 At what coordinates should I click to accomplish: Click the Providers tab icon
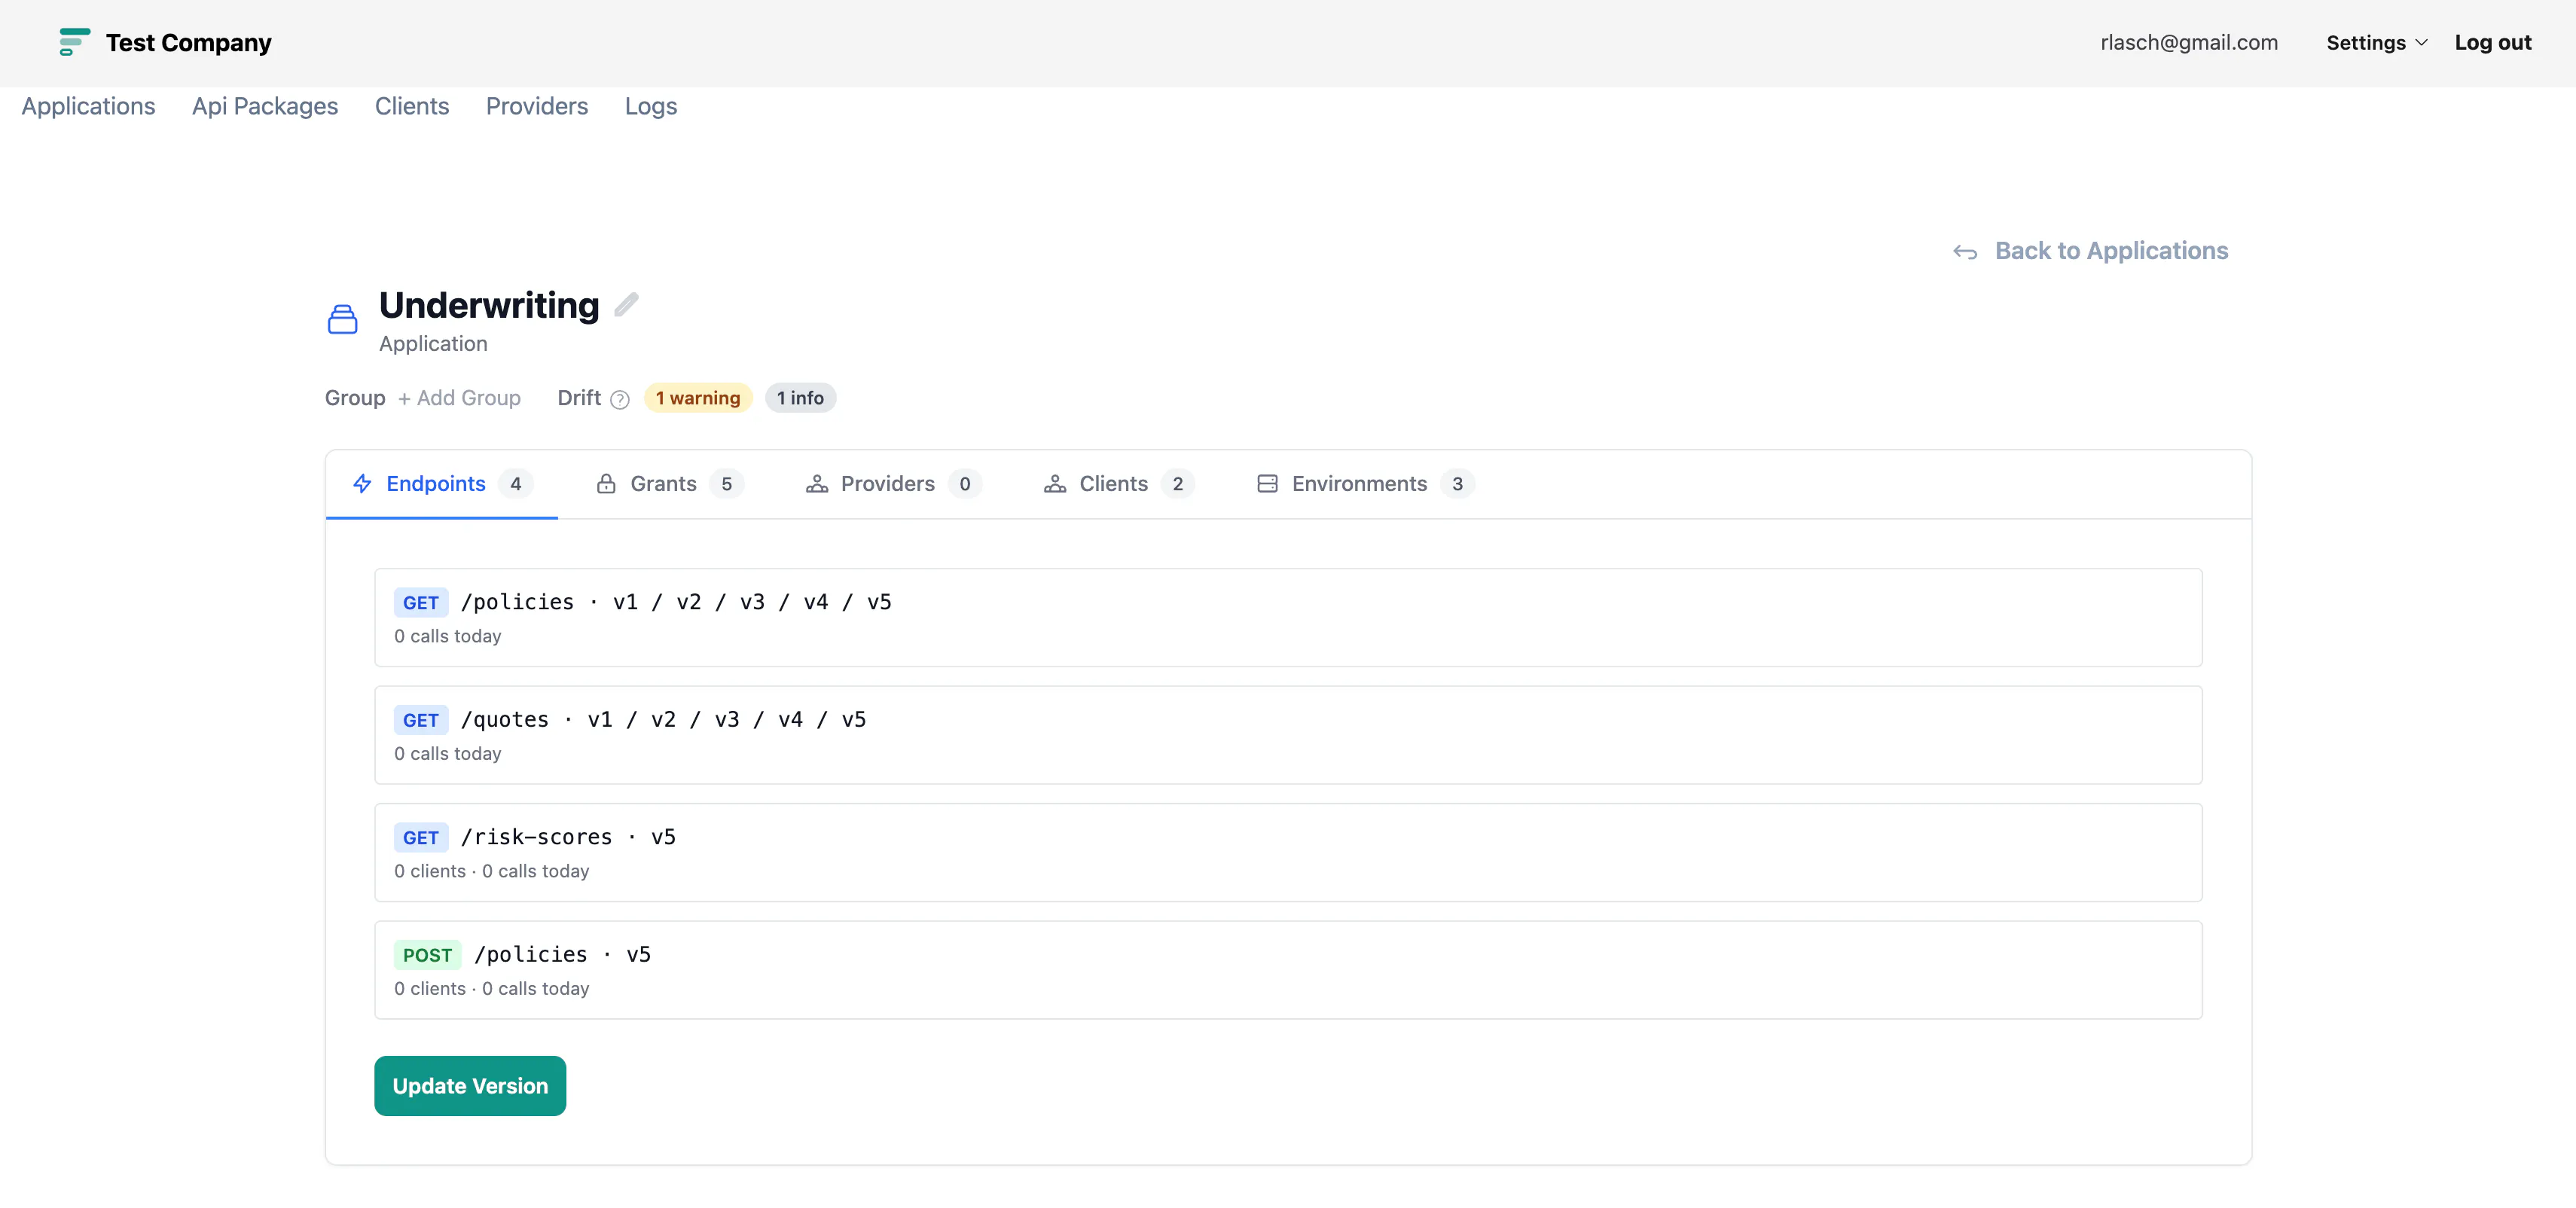click(x=817, y=484)
